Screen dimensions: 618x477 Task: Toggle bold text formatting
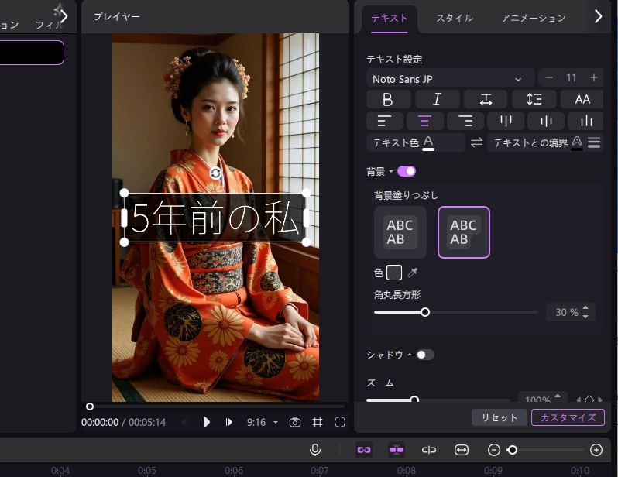[388, 99]
